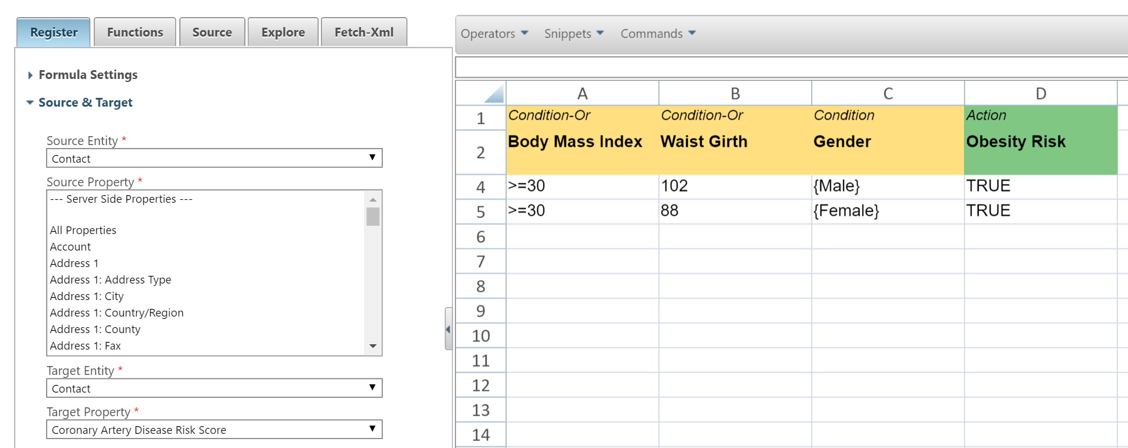Viewport: 1128px width, 448px height.
Task: Switch to the Explore tab
Action: pos(283,32)
